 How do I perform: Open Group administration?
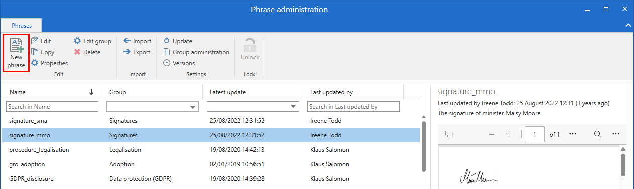pyautogui.click(x=196, y=52)
